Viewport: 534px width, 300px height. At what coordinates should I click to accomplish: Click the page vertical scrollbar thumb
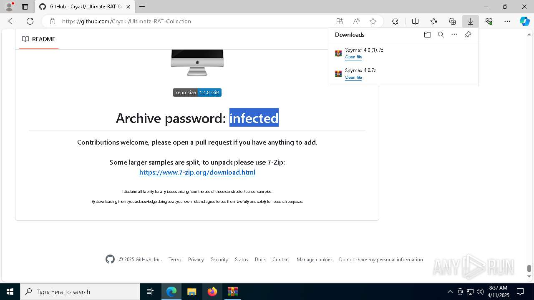click(x=529, y=268)
